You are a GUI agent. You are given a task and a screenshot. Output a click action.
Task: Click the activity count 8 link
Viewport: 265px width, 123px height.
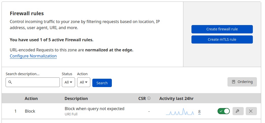point(199,112)
